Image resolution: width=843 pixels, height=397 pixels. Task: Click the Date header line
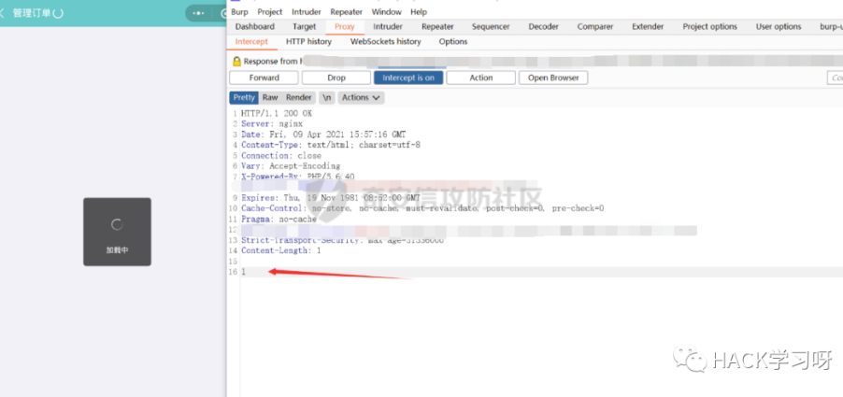point(323,135)
